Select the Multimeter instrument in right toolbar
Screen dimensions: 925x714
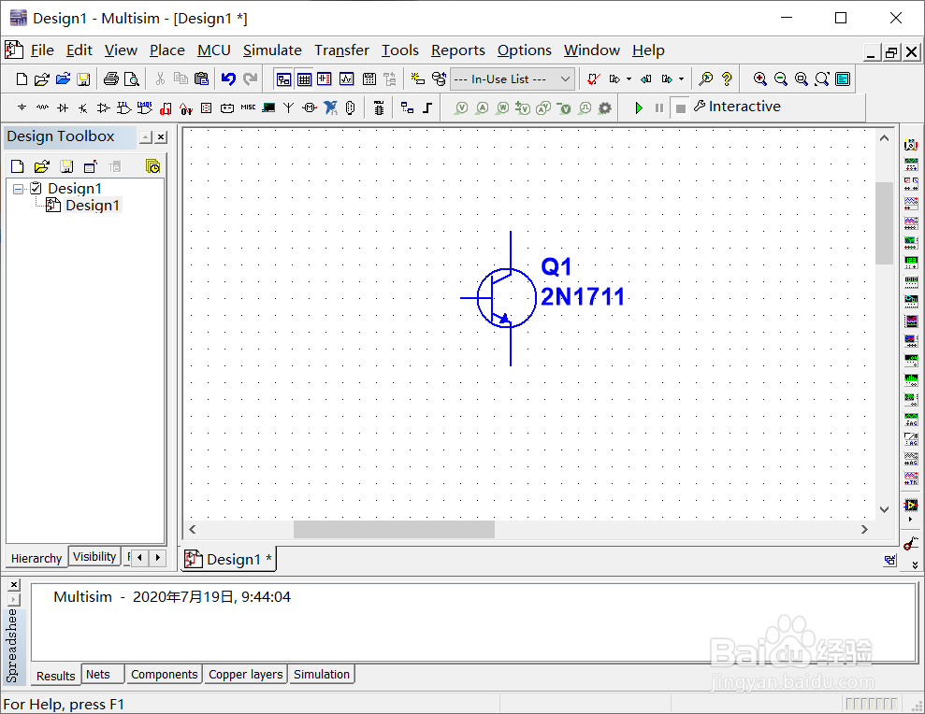[911, 145]
